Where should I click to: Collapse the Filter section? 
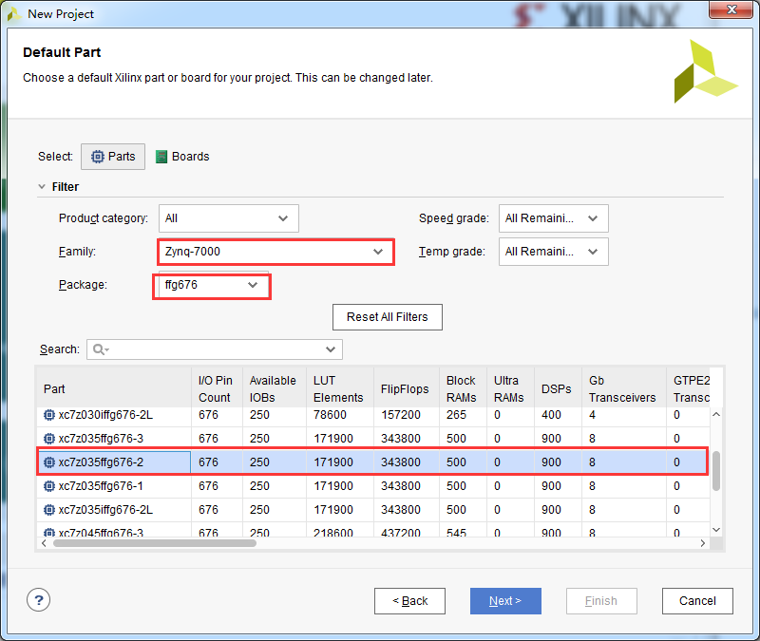pyautogui.click(x=42, y=186)
